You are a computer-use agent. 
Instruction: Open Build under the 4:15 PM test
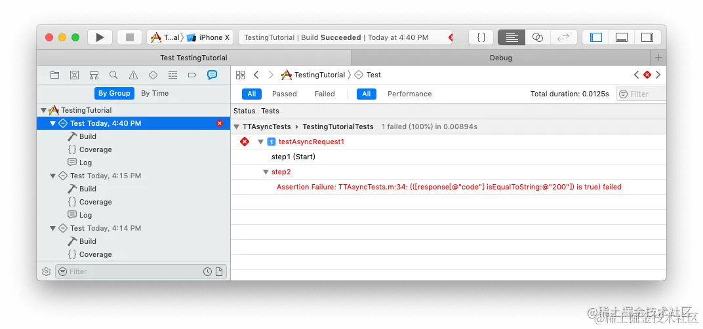[x=87, y=189]
